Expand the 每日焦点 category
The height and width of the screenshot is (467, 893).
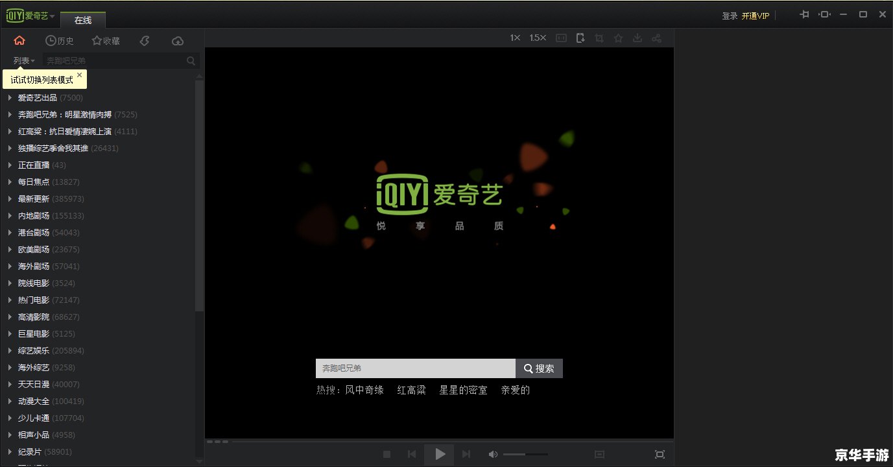pos(10,182)
